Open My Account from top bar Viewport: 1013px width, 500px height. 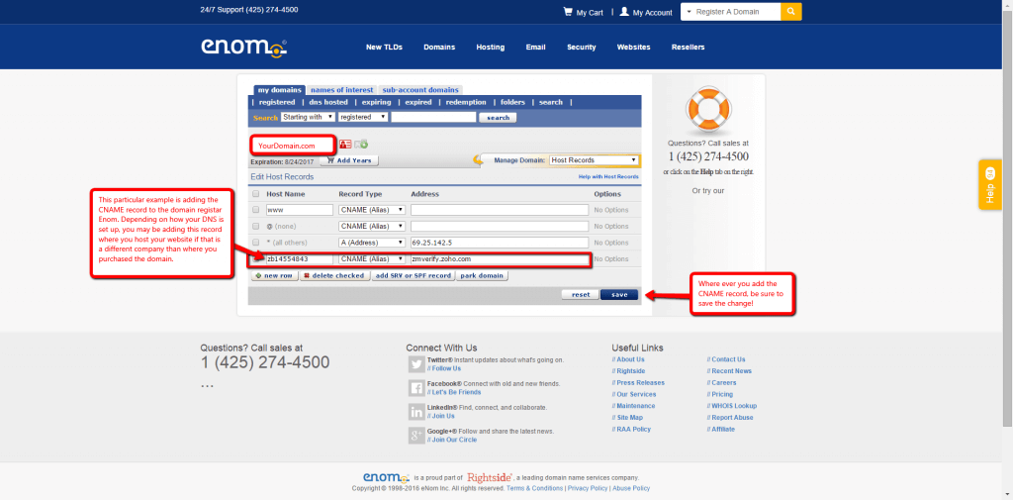645,12
